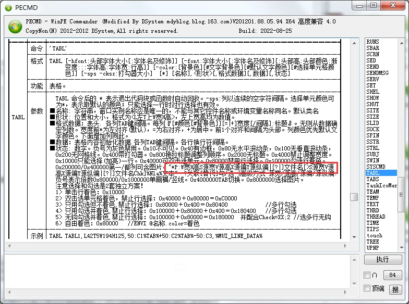Image resolution: width=409 pixels, height=304 pixels.
Task: Click the PECMD green orb logo in header
Action: (15, 26)
